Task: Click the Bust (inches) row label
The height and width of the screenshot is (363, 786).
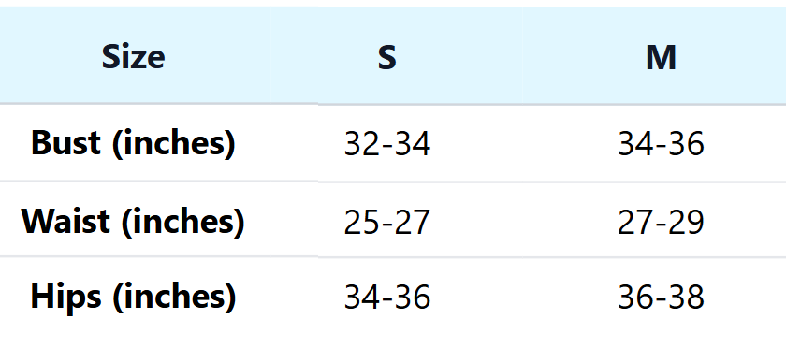Action: click(x=133, y=143)
